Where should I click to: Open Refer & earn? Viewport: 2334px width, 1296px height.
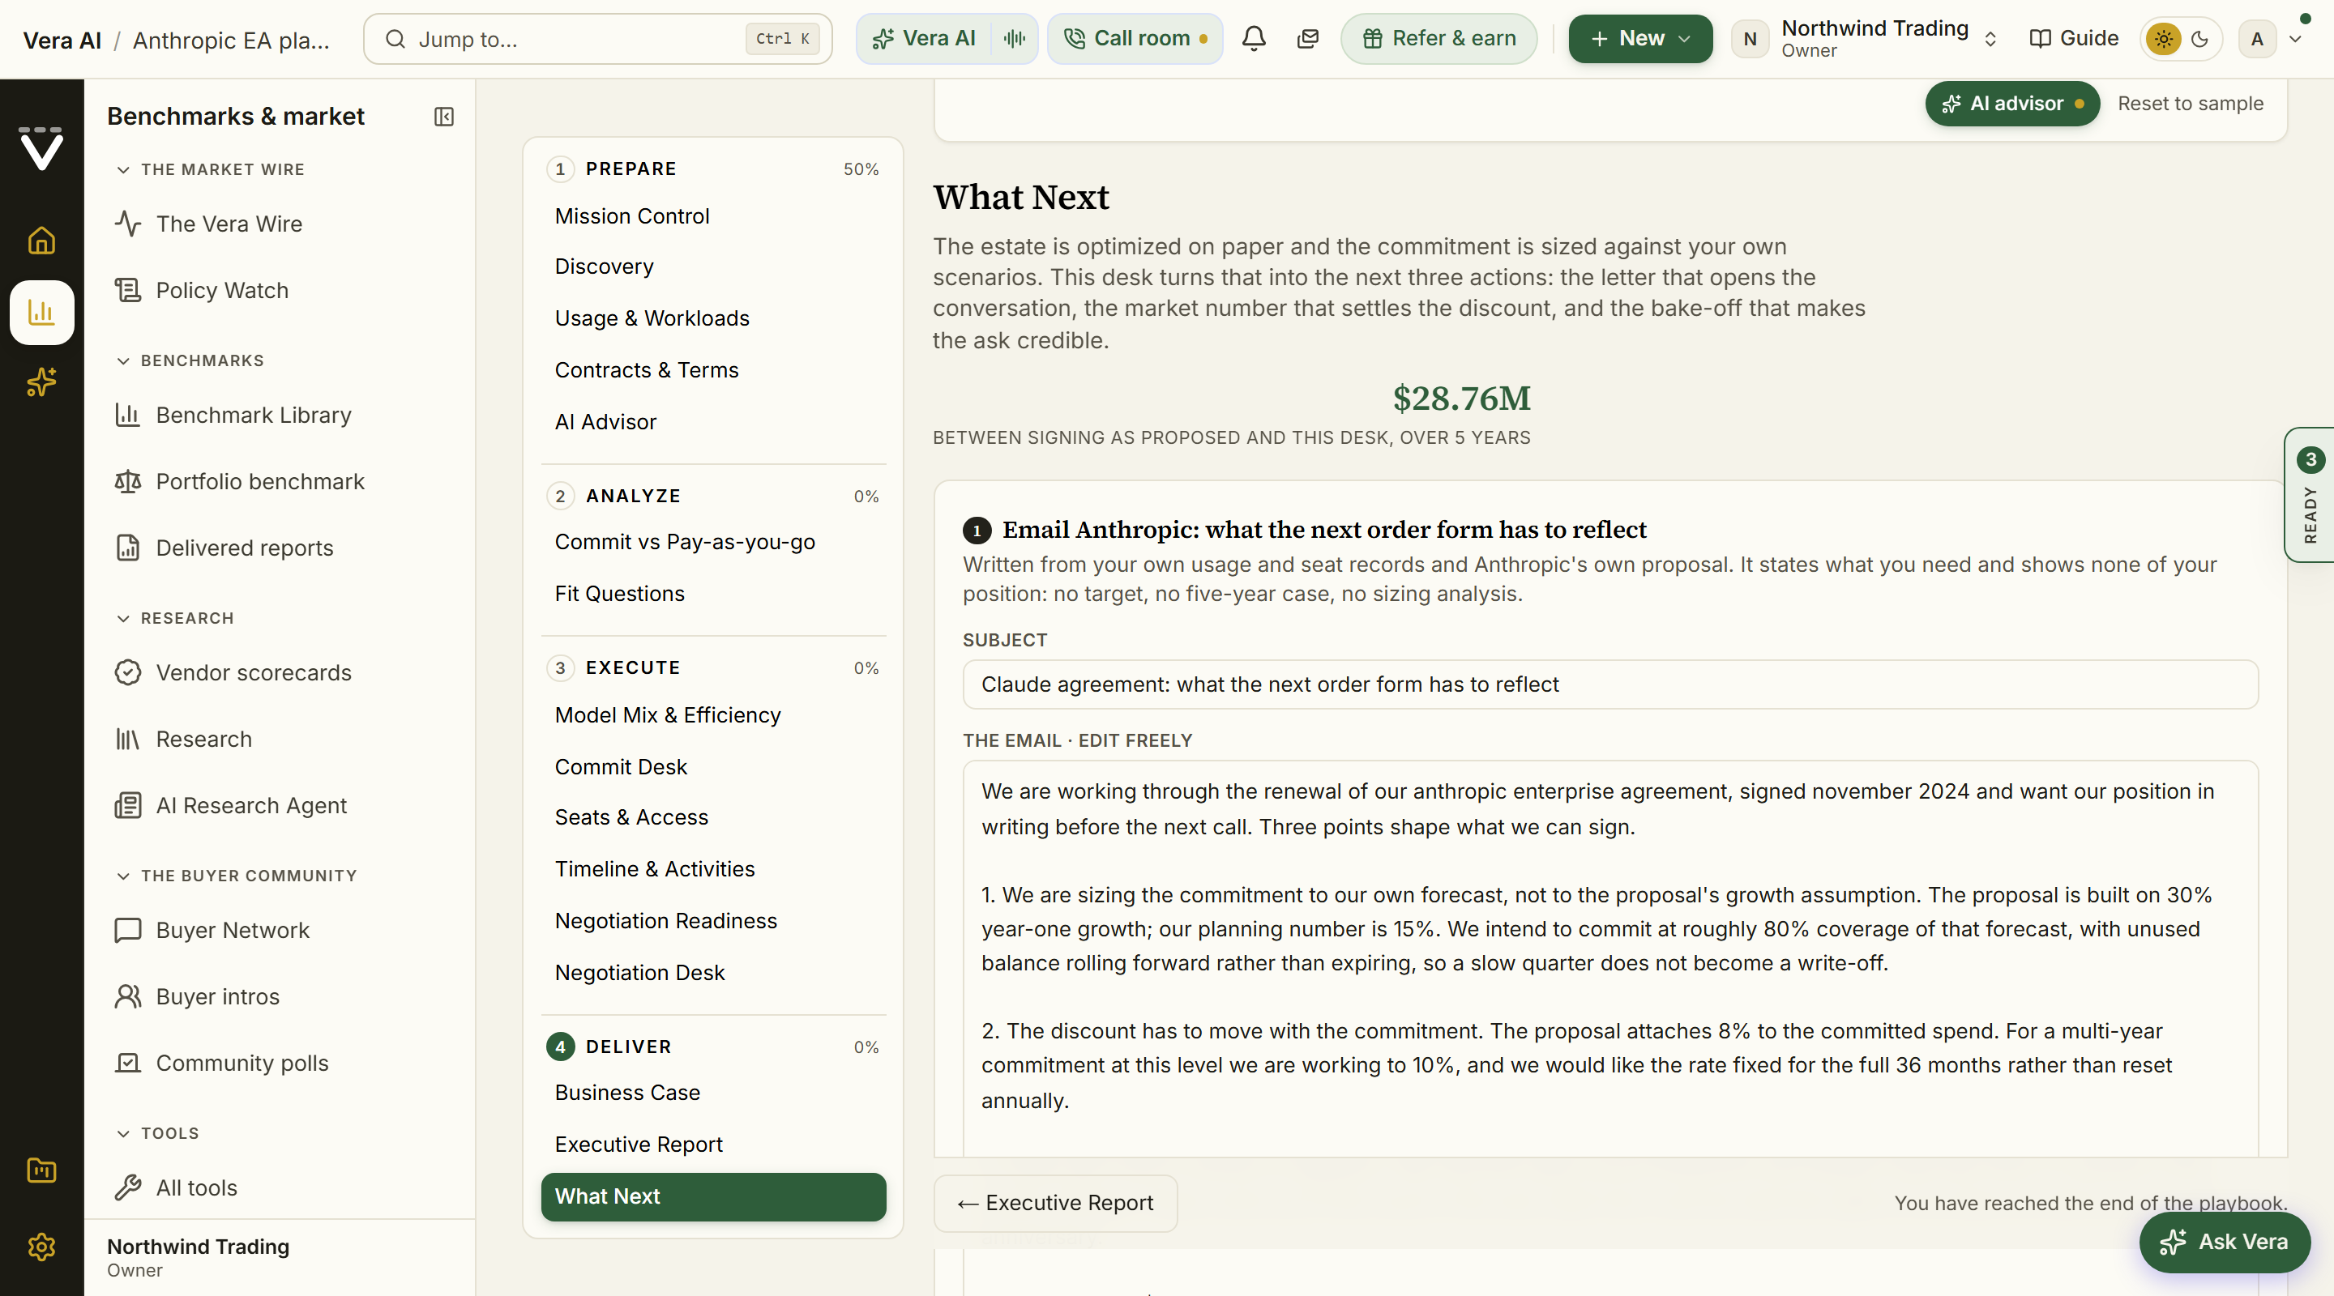(x=1438, y=39)
